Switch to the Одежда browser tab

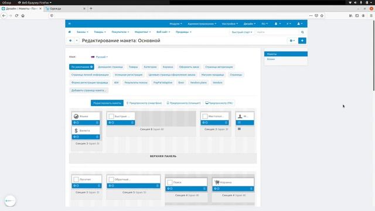64,9
